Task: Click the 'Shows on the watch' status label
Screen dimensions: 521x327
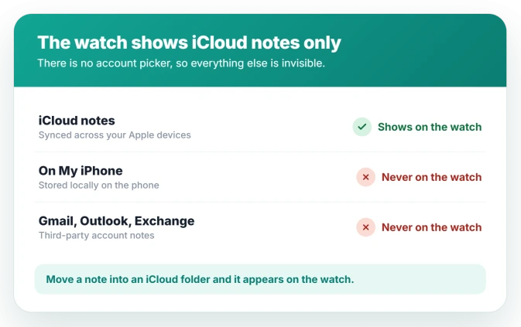Action: coord(430,127)
